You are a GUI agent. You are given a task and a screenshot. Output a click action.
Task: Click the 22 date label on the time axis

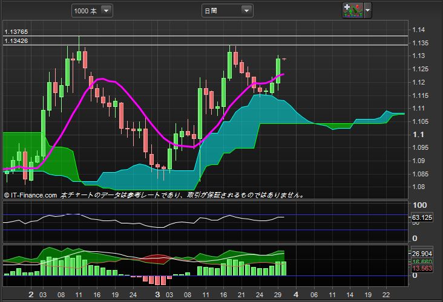tap(386, 295)
